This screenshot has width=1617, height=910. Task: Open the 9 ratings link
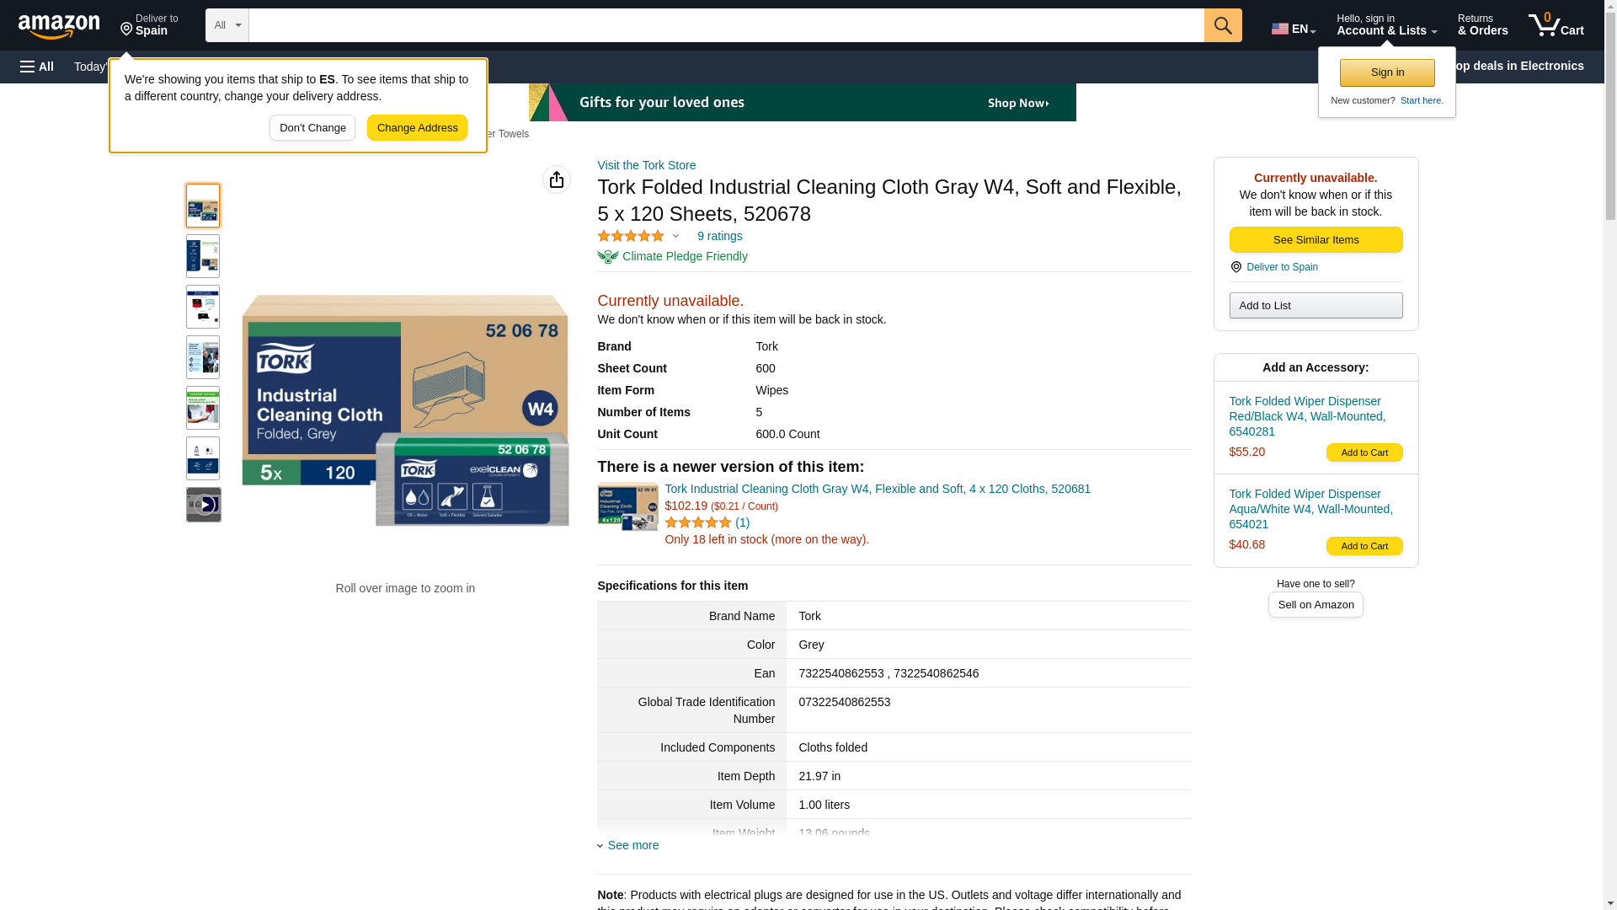pos(719,236)
